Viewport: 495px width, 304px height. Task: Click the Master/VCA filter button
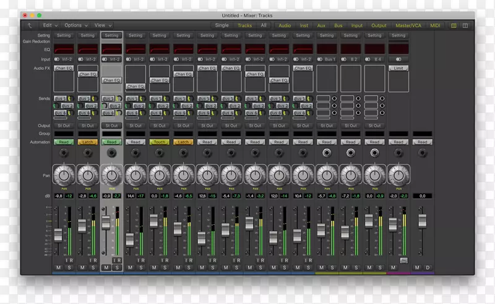coord(408,26)
